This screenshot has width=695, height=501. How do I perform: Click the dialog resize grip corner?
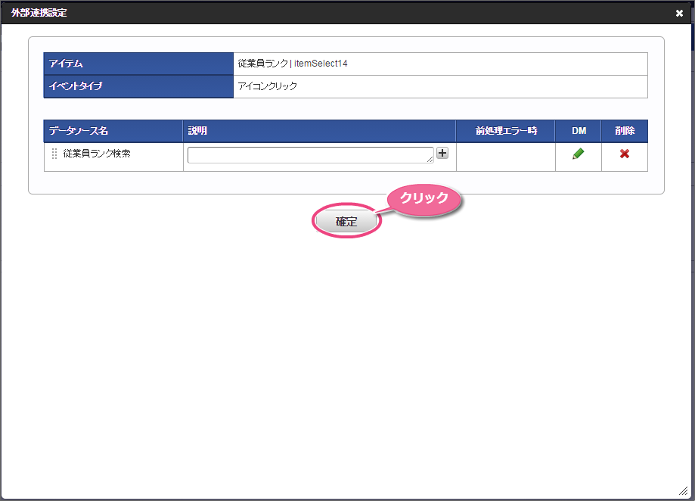(684, 491)
